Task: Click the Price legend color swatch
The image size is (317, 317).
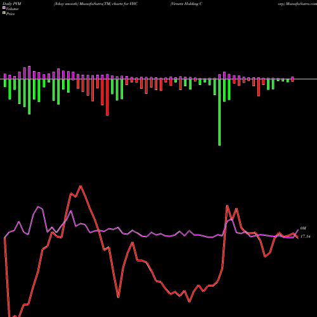Action: 4,13
